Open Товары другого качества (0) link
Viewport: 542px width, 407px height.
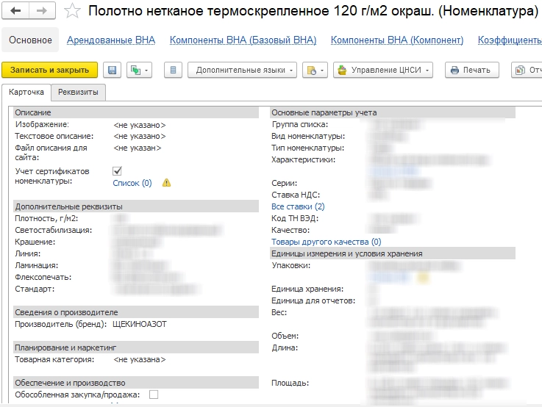tap(326, 241)
